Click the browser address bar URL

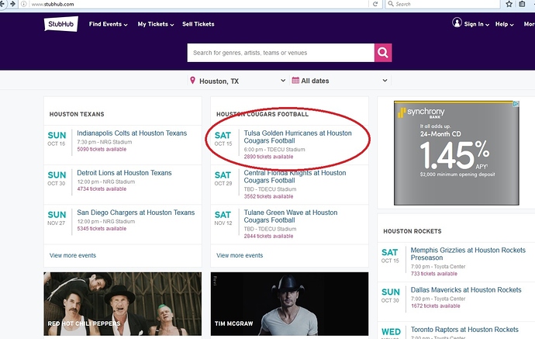coord(53,5)
